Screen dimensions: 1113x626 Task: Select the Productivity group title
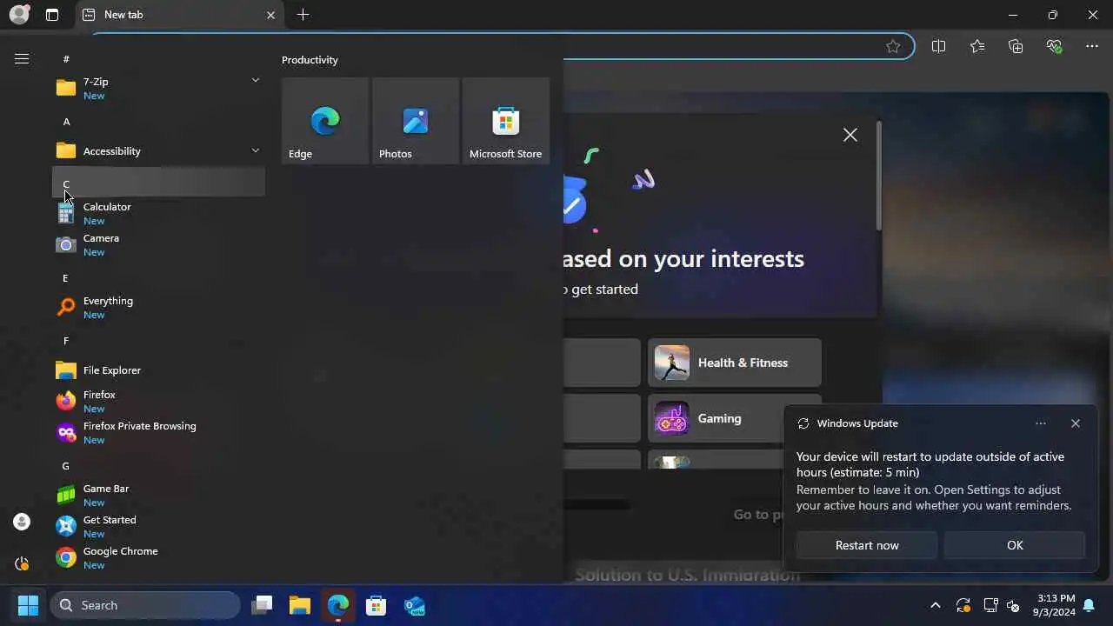click(x=310, y=60)
